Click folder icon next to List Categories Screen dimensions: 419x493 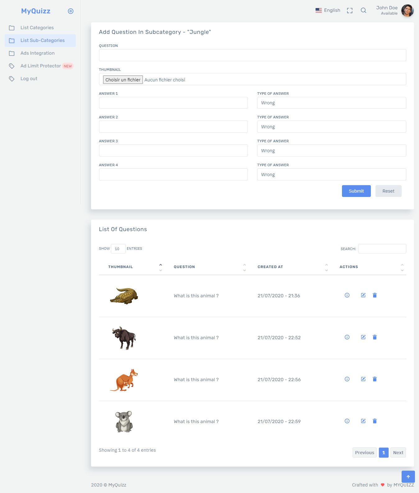pos(12,28)
